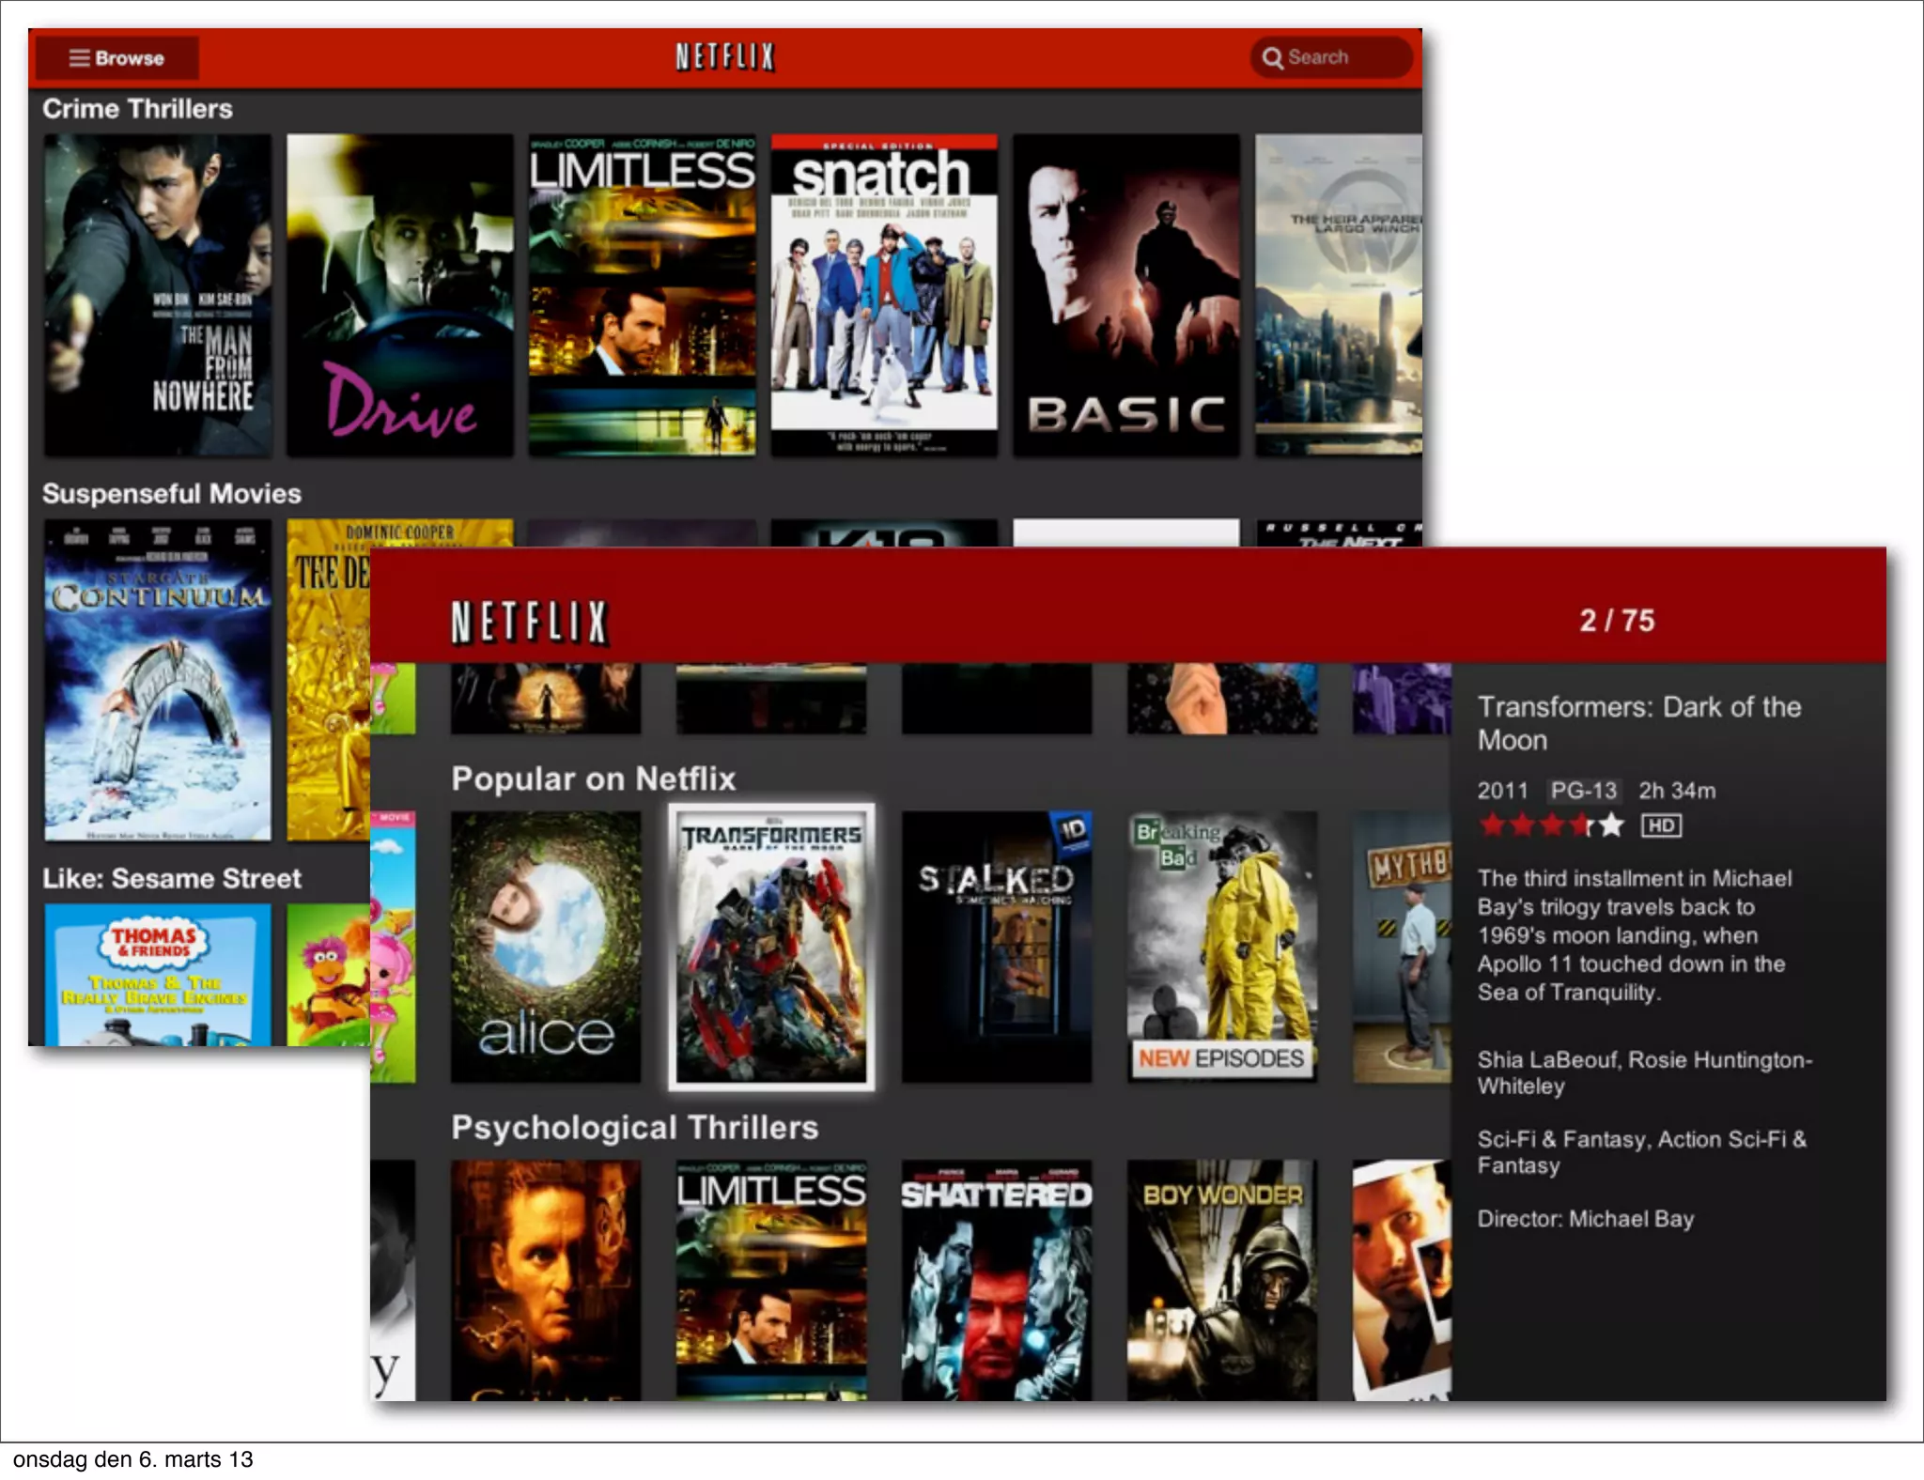Screen dimensions: 1924x1480
Task: Click the star rating for Transformers
Action: (1551, 825)
